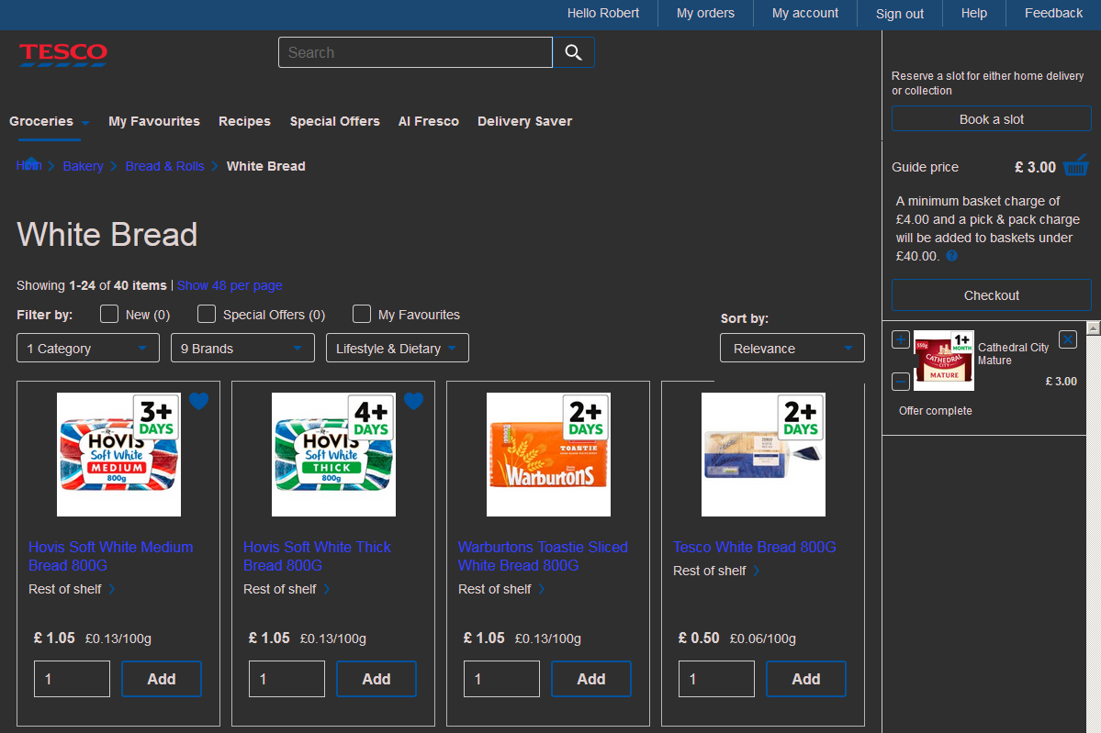Open Tesco White Bread 800G link
Screen dimensions: 1101x733
(x=755, y=547)
